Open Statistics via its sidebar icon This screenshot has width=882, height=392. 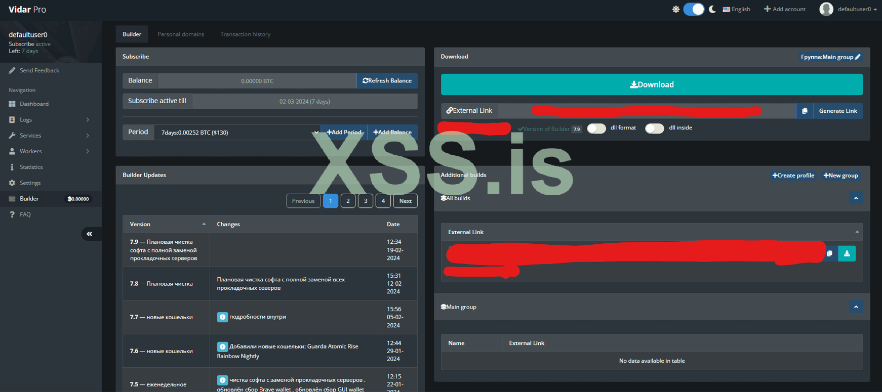tap(12, 167)
